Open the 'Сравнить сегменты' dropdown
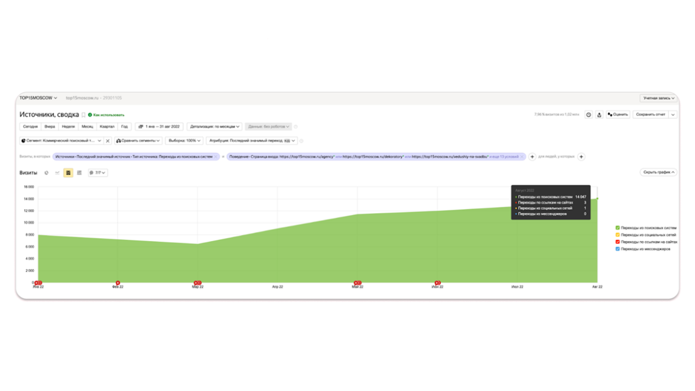 [x=138, y=141]
